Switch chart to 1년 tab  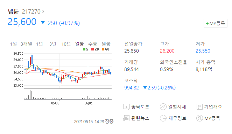40,44
